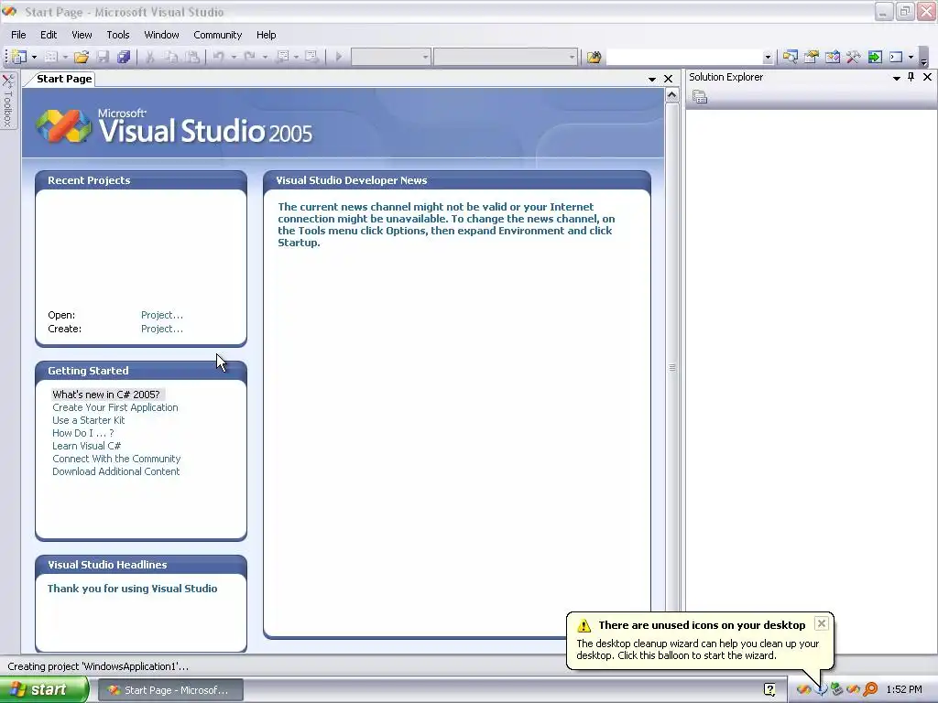Open the Tools menu

pos(118,35)
